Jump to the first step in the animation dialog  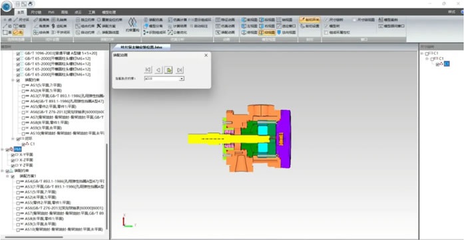point(148,70)
